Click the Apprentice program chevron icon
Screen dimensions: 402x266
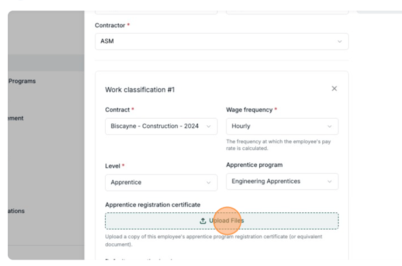[x=329, y=182]
